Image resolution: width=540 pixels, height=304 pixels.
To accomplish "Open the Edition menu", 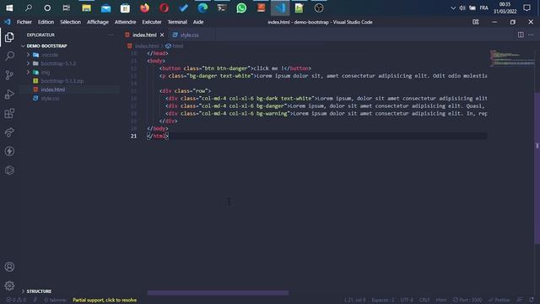I will tap(46, 22).
